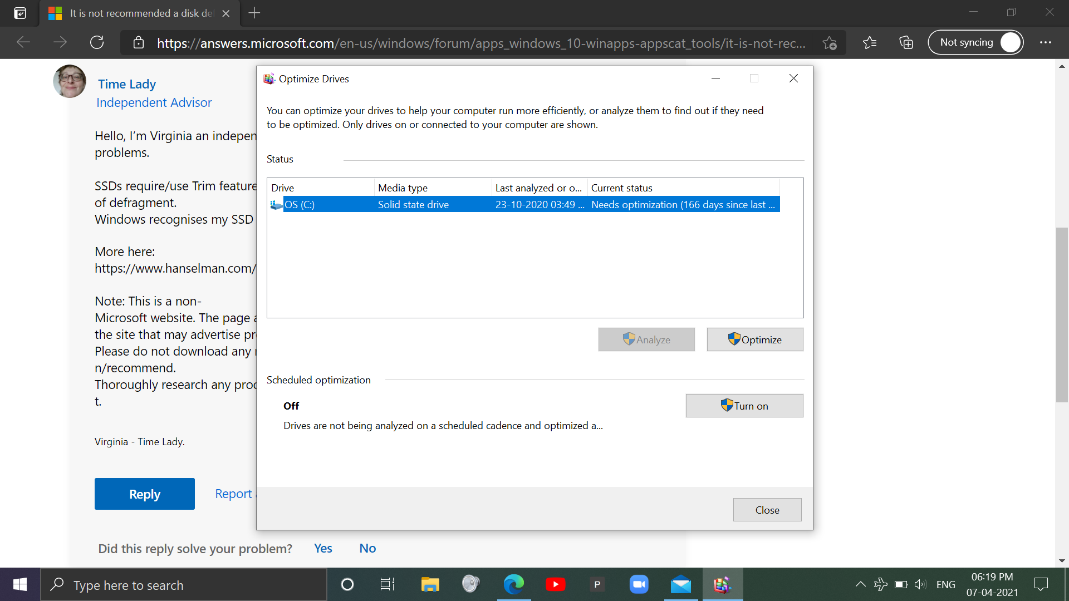Open the Action Center notifications icon

tap(1041, 584)
